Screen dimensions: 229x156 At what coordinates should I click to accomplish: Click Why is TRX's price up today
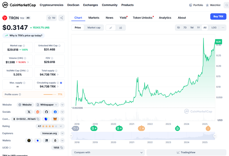pyautogui.click(x=24, y=36)
